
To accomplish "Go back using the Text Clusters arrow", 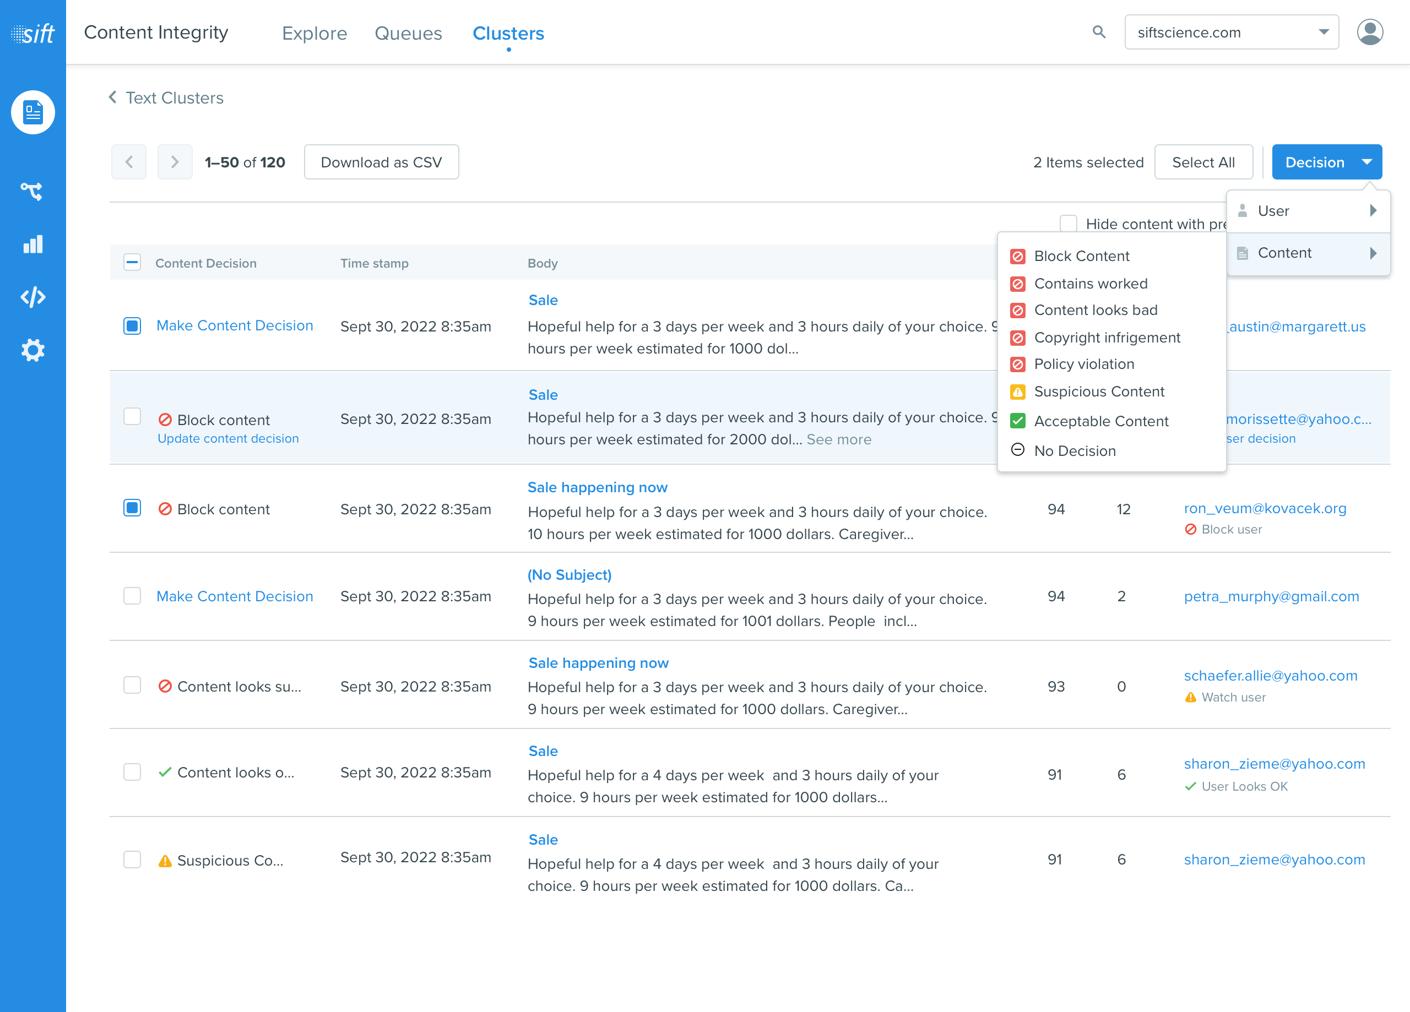I will (x=112, y=97).
